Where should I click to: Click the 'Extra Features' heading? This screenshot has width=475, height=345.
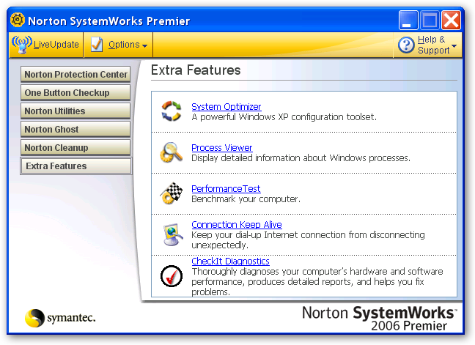(x=196, y=70)
